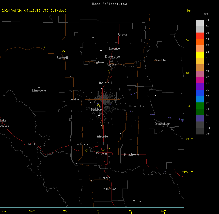This screenshot has height=214, width=219.
Task: Click the -30 value on the dBZ scale
Action: coord(208,134)
